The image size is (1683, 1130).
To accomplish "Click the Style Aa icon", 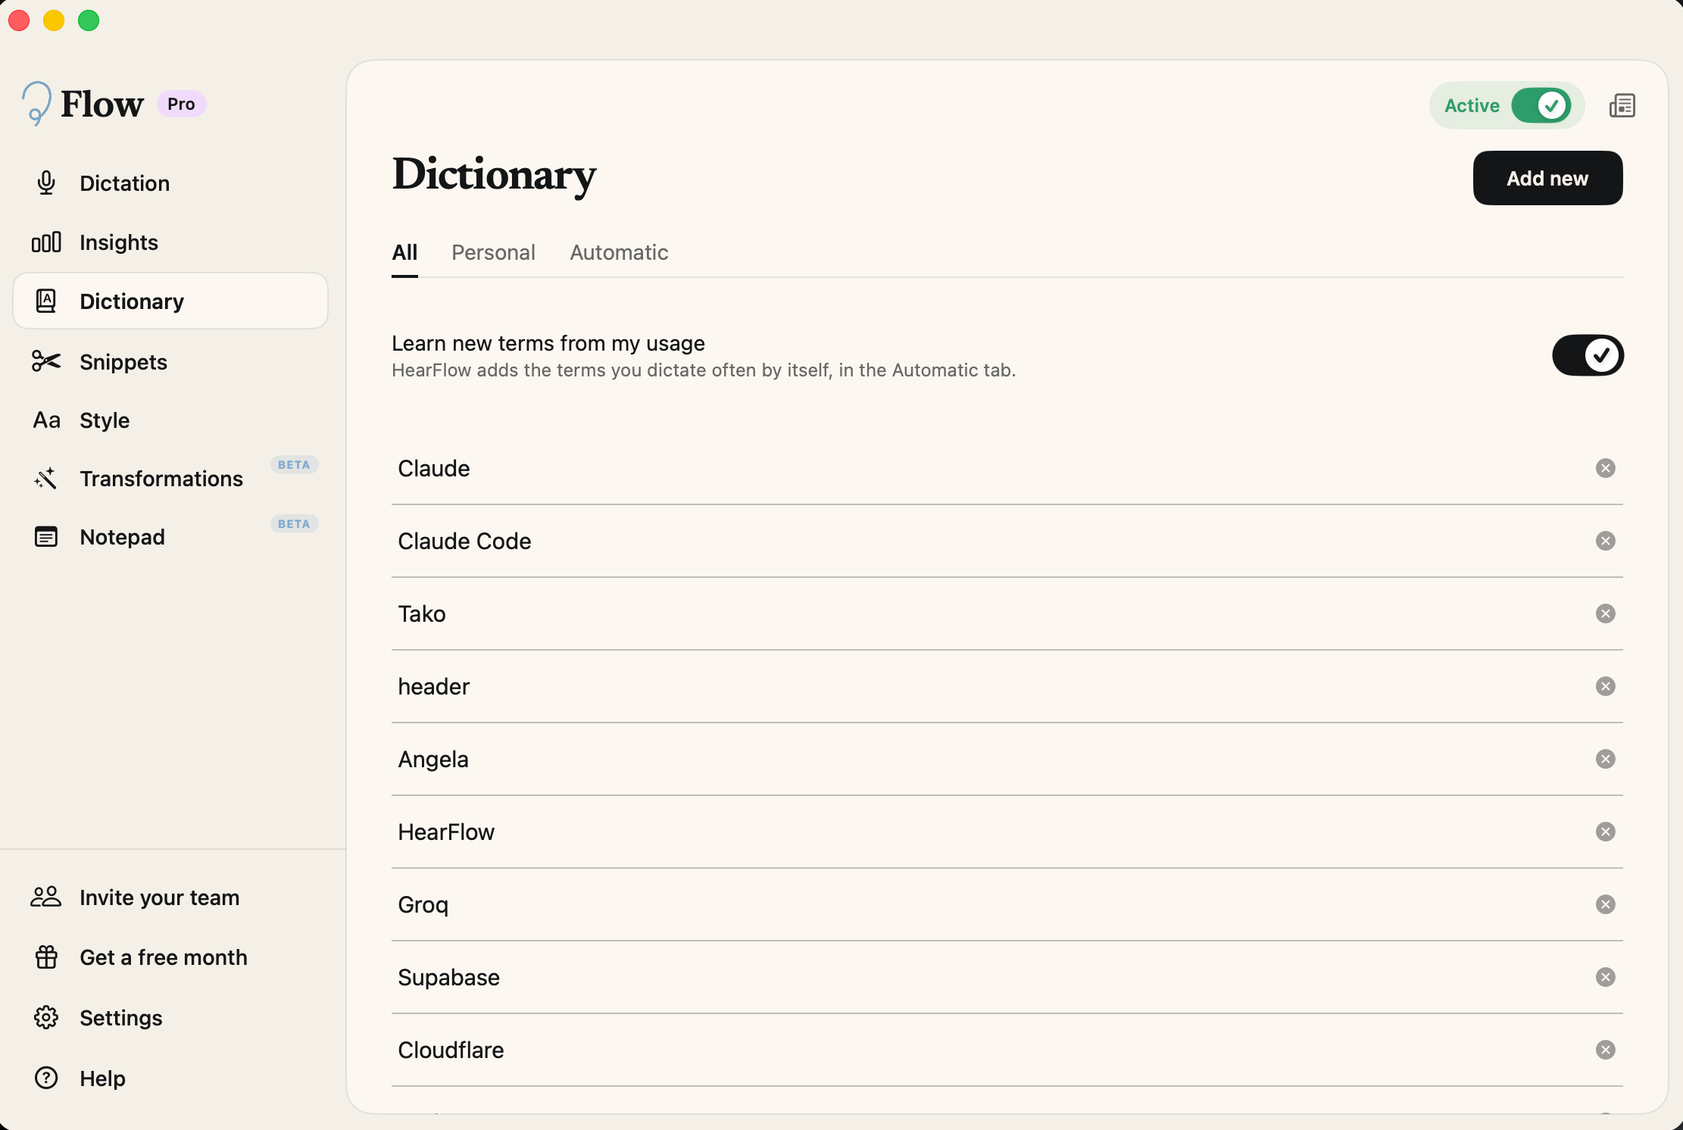I will click(46, 420).
